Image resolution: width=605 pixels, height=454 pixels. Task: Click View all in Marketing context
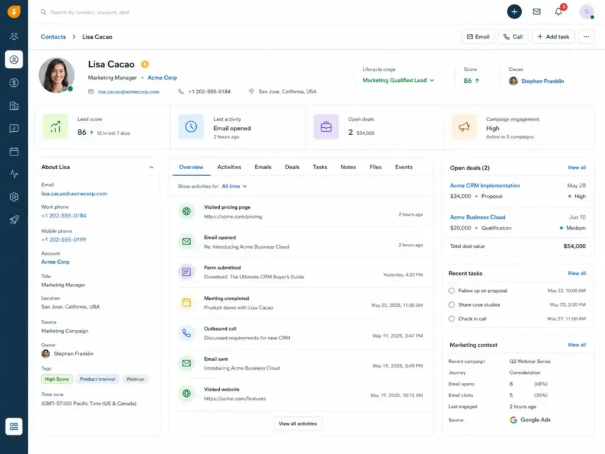(x=577, y=345)
